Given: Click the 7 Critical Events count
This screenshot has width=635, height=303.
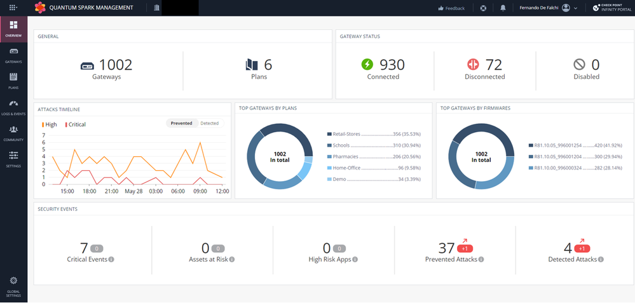Looking at the screenshot, I should click(x=84, y=248).
